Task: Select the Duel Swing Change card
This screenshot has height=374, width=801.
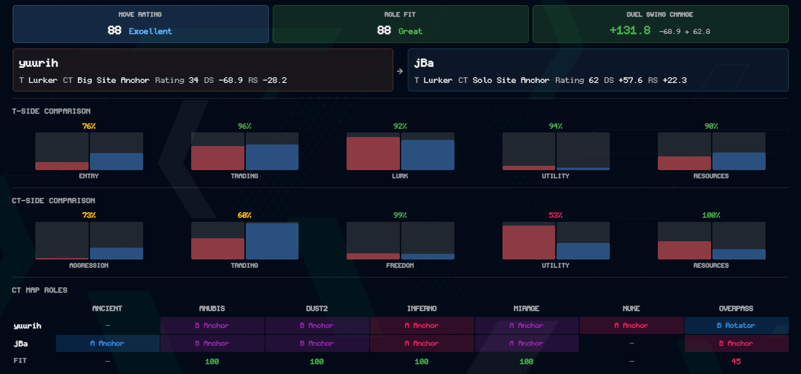Action: click(660, 24)
